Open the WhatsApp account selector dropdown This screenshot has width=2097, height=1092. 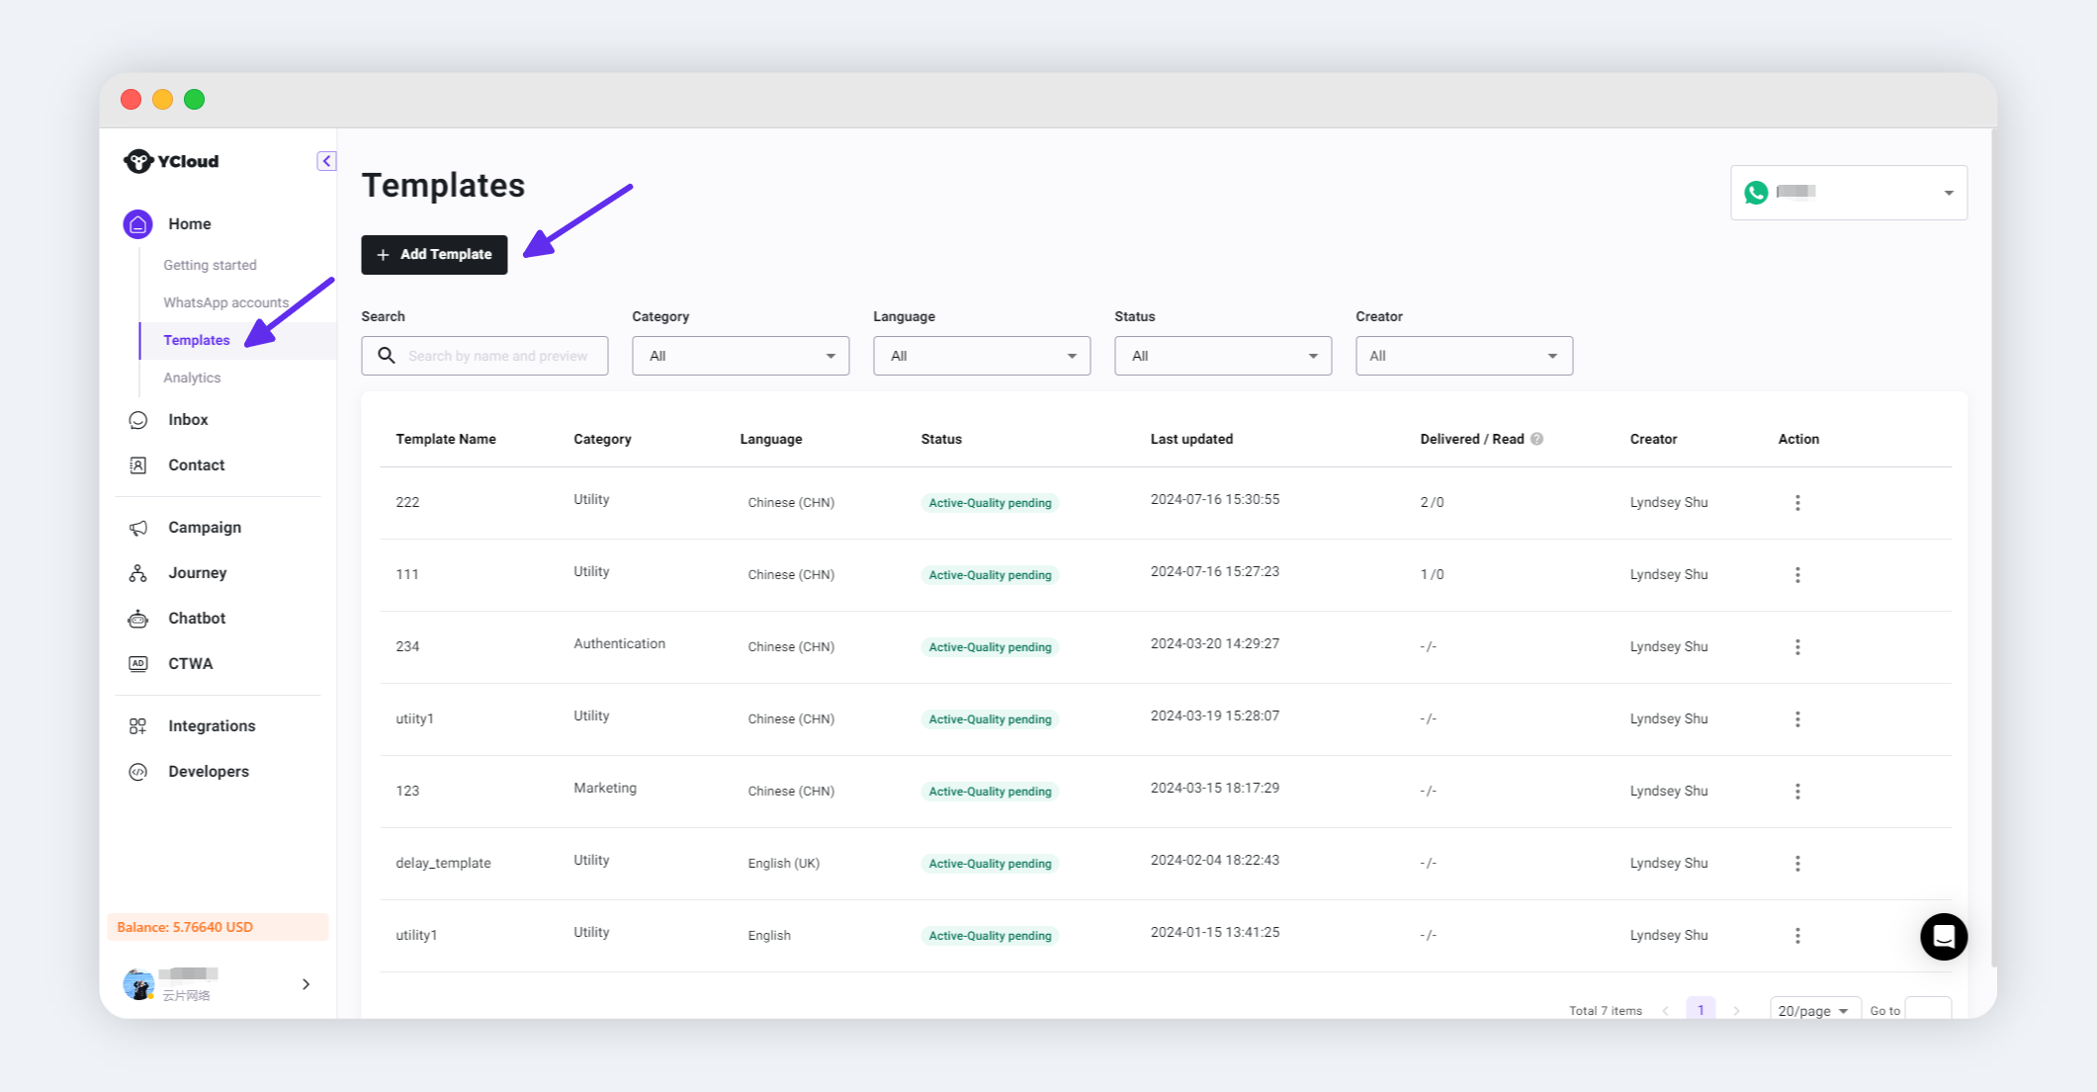coord(1848,193)
